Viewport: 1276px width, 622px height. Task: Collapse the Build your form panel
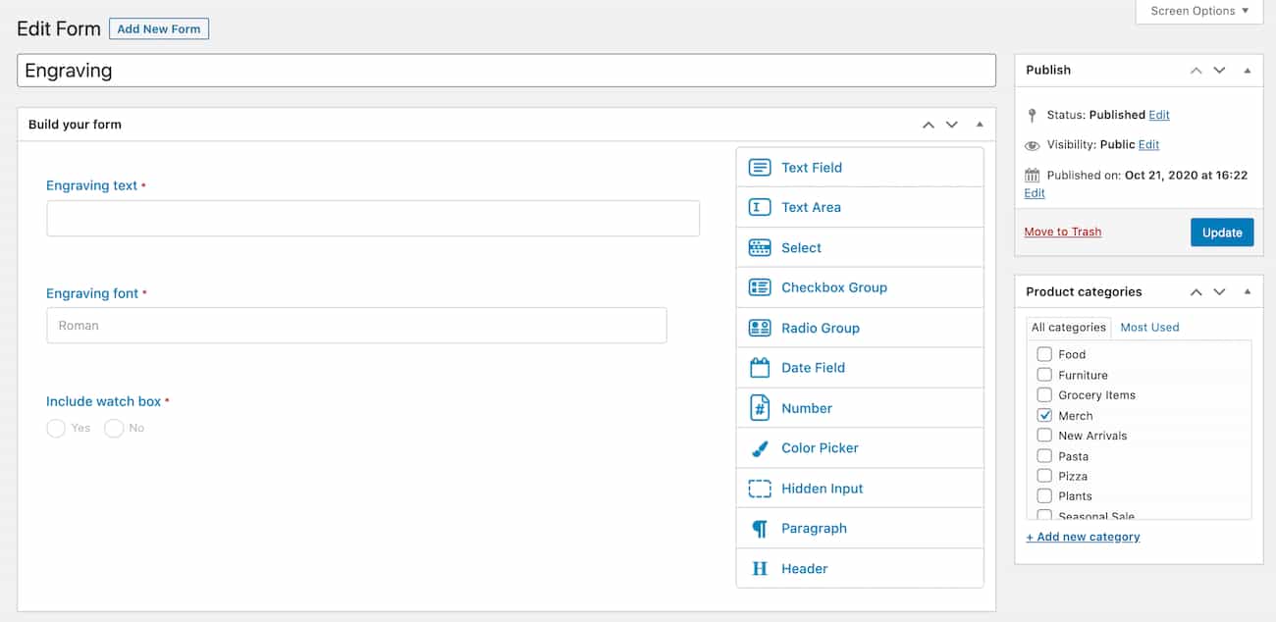[979, 125]
